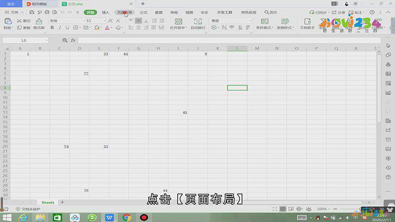Toggle Italic formatting

pyautogui.click(x=60, y=28)
